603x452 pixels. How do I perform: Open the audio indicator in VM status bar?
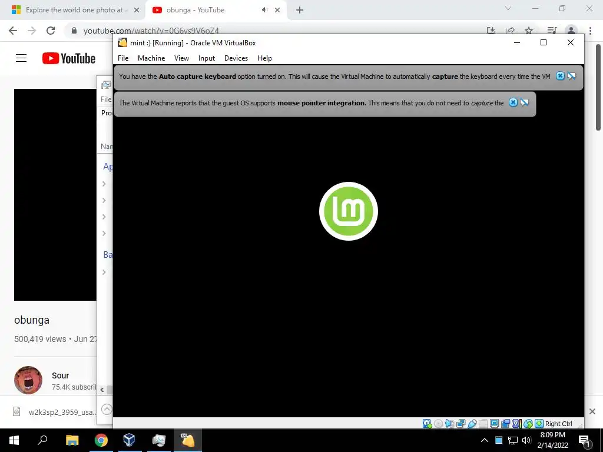449,424
